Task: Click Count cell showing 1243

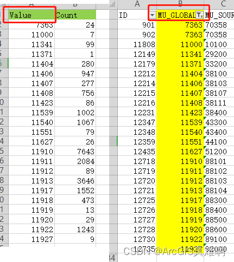Action: click(x=75, y=230)
